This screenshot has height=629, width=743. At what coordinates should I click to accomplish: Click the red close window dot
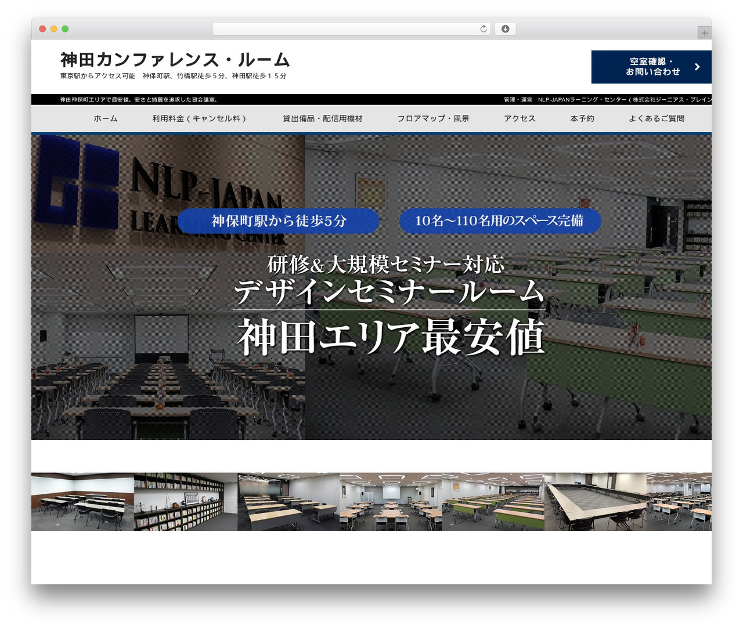(42, 29)
